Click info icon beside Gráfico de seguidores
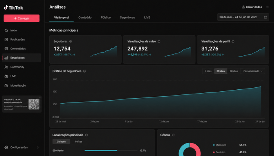This screenshot has height=156, width=274. coord(85,71)
